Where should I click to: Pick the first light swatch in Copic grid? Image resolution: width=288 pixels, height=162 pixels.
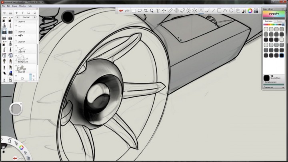(x=266, y=29)
